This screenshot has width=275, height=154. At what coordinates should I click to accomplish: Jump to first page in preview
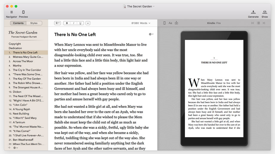(252, 23)
